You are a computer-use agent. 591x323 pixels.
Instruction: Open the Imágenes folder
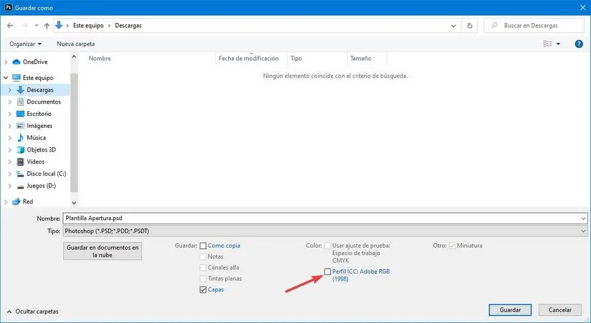[39, 125]
